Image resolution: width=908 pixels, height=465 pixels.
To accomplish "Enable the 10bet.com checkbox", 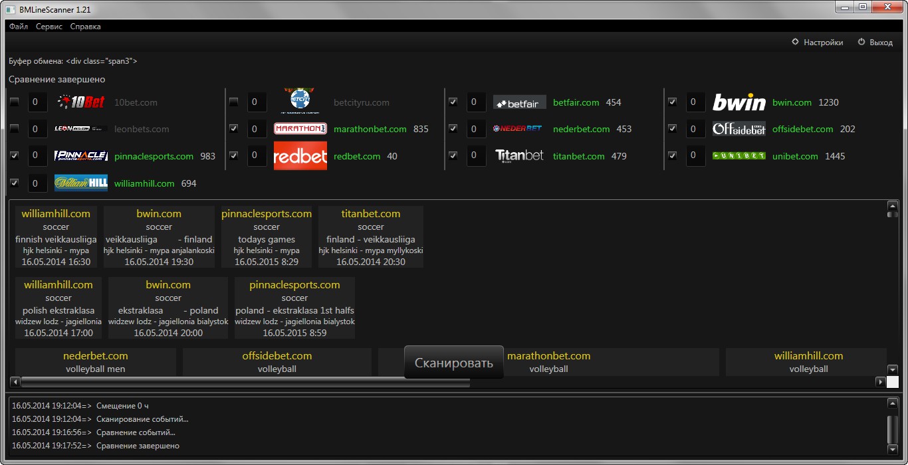I will [15, 102].
